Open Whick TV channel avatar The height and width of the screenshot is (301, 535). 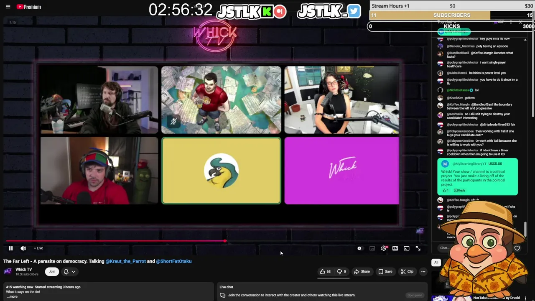[x=8, y=271]
